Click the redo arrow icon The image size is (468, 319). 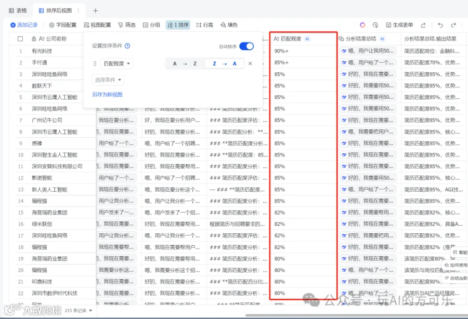pyautogui.click(x=453, y=25)
